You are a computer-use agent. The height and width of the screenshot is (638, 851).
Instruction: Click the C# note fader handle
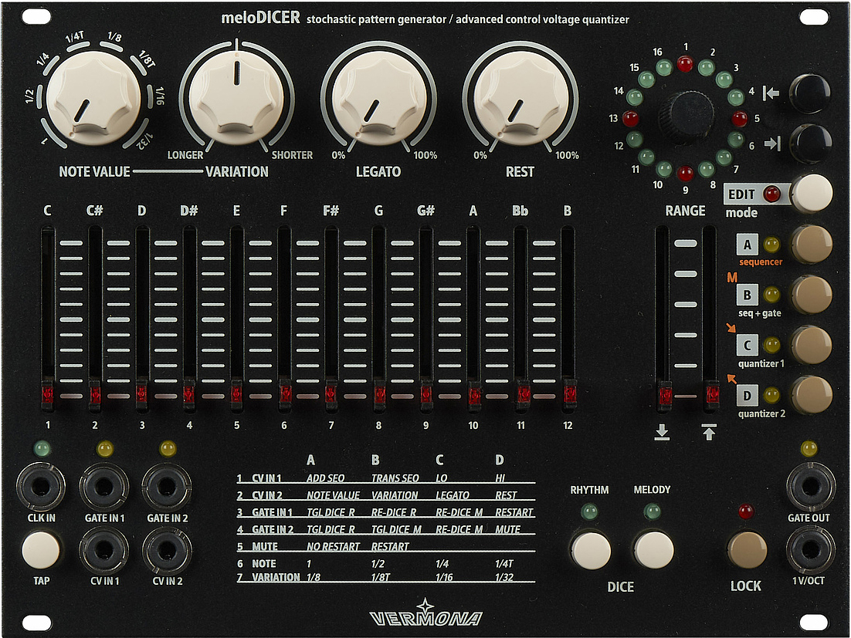point(95,394)
